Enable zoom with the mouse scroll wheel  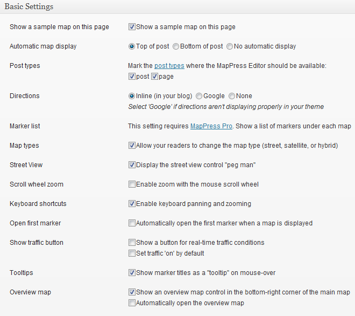coord(132,184)
